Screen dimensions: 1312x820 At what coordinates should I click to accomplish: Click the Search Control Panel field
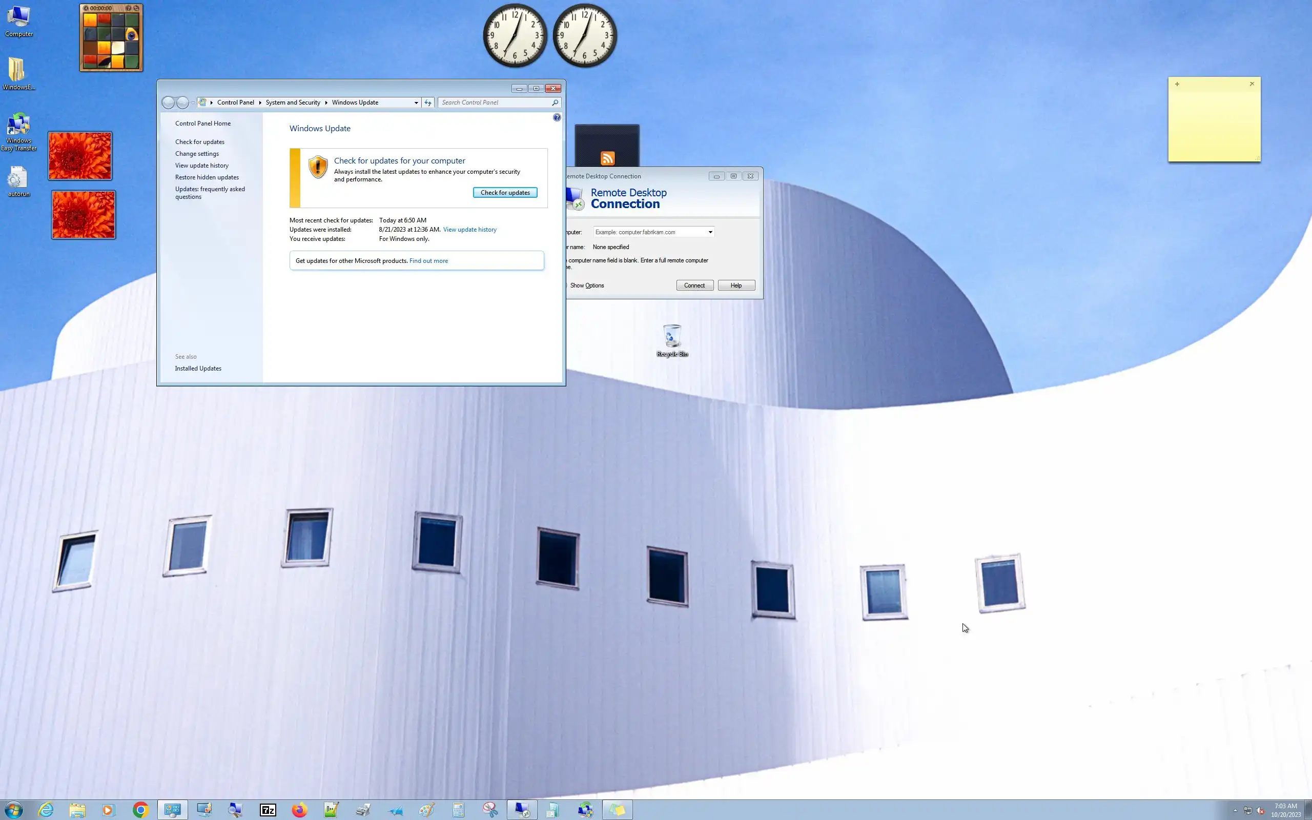point(495,102)
